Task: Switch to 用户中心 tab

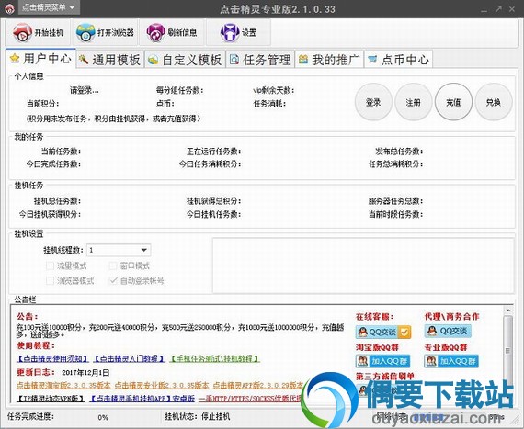Action: (40, 59)
